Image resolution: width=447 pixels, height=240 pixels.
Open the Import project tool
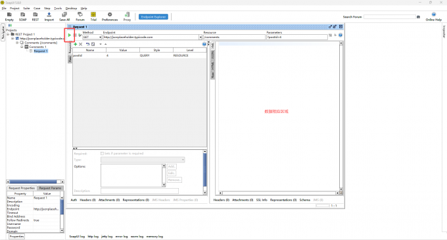coord(49,16)
